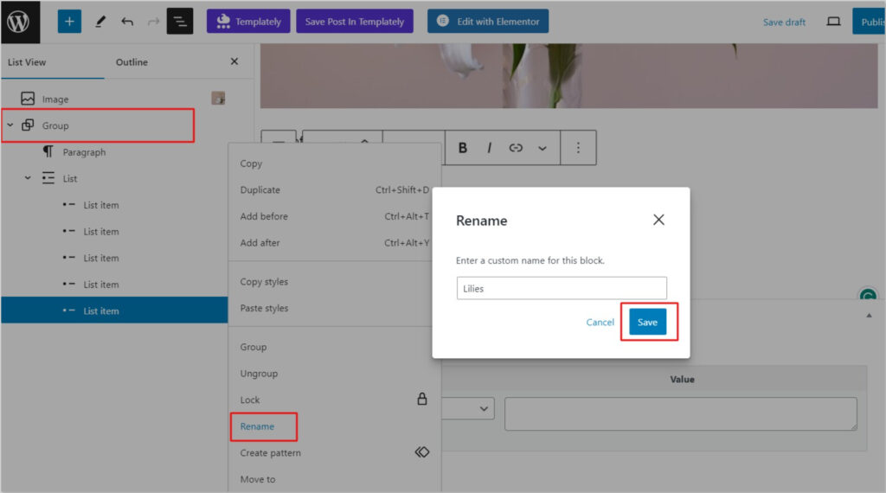This screenshot has width=886, height=493.
Task: Choose Rename from the context menu
Action: (x=257, y=426)
